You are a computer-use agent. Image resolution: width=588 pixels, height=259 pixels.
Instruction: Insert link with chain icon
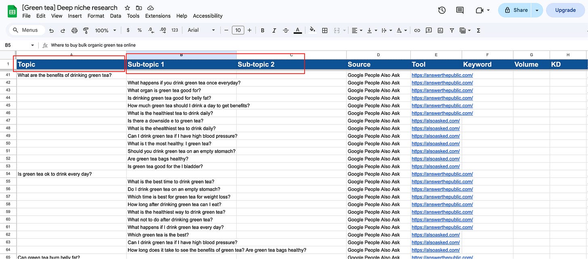[417, 30]
